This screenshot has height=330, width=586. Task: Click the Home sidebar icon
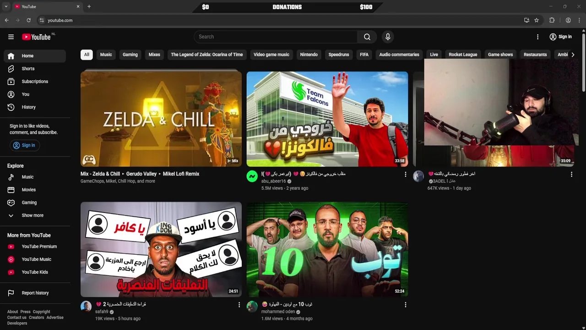coord(11,56)
